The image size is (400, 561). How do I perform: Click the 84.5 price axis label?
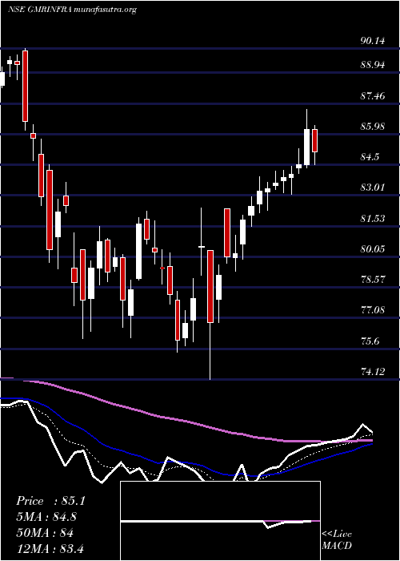370,157
